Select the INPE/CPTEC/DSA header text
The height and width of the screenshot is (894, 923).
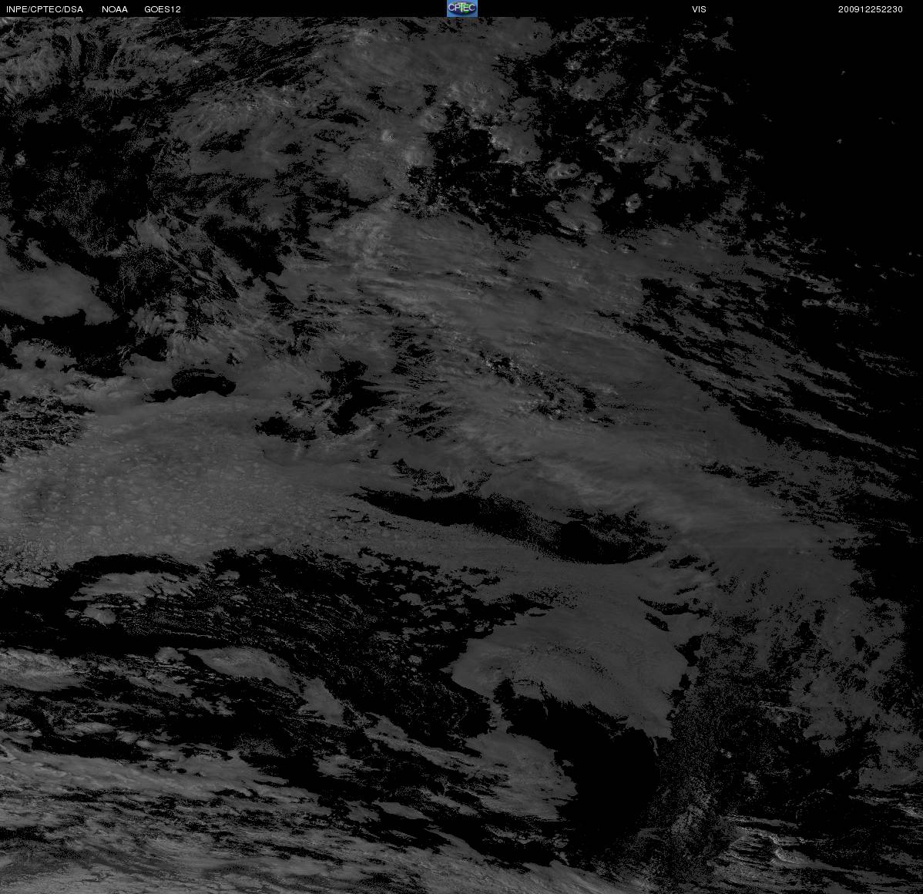(x=45, y=9)
